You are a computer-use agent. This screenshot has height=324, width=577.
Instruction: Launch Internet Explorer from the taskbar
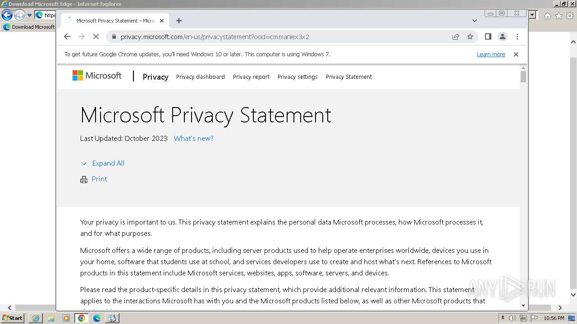36,318
